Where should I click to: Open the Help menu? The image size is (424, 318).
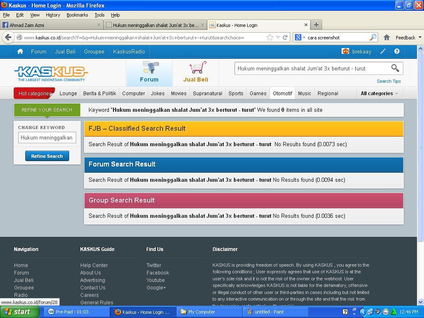coord(116,15)
